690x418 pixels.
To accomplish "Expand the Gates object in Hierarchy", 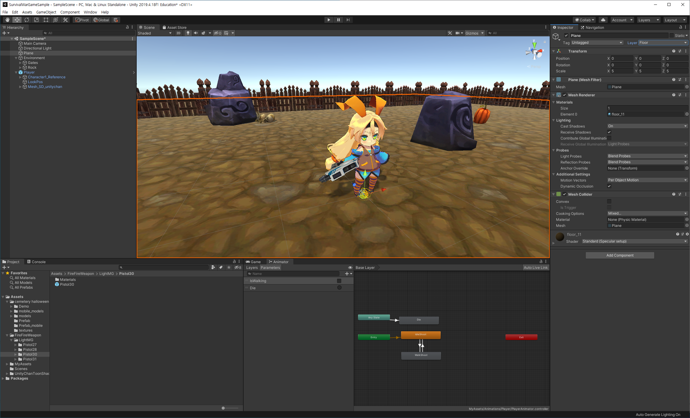I will (20, 63).
